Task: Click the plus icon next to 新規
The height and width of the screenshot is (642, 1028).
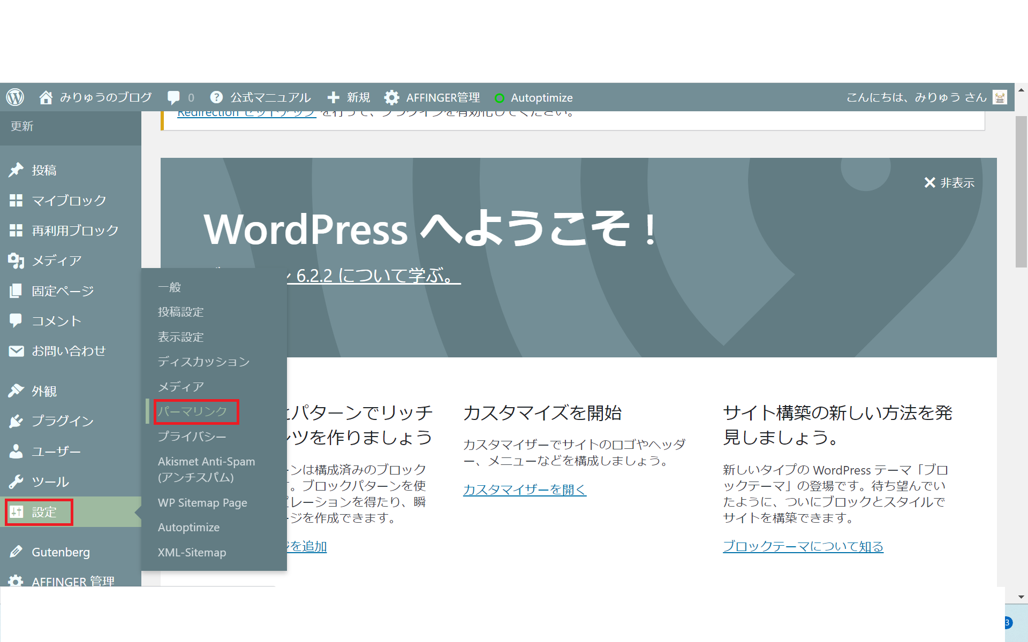Action: pyautogui.click(x=333, y=97)
